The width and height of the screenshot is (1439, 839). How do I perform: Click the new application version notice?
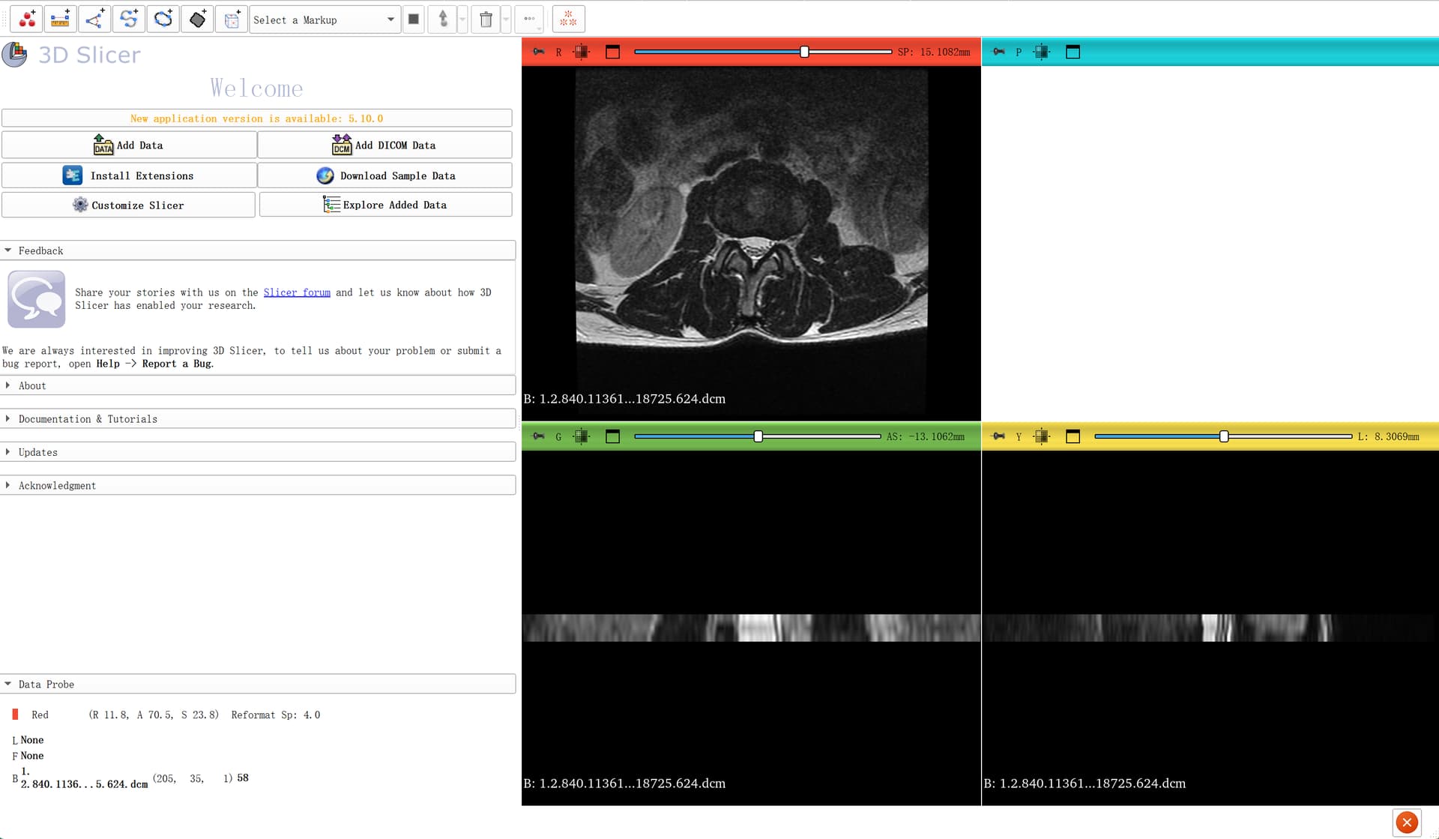(x=256, y=118)
